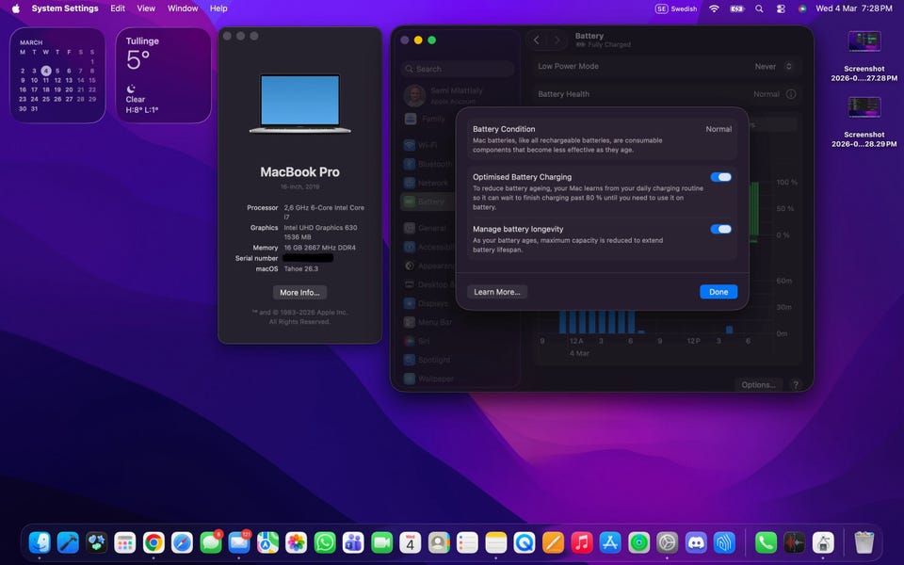
Task: Open Finder from the Dock
Action: (40, 542)
